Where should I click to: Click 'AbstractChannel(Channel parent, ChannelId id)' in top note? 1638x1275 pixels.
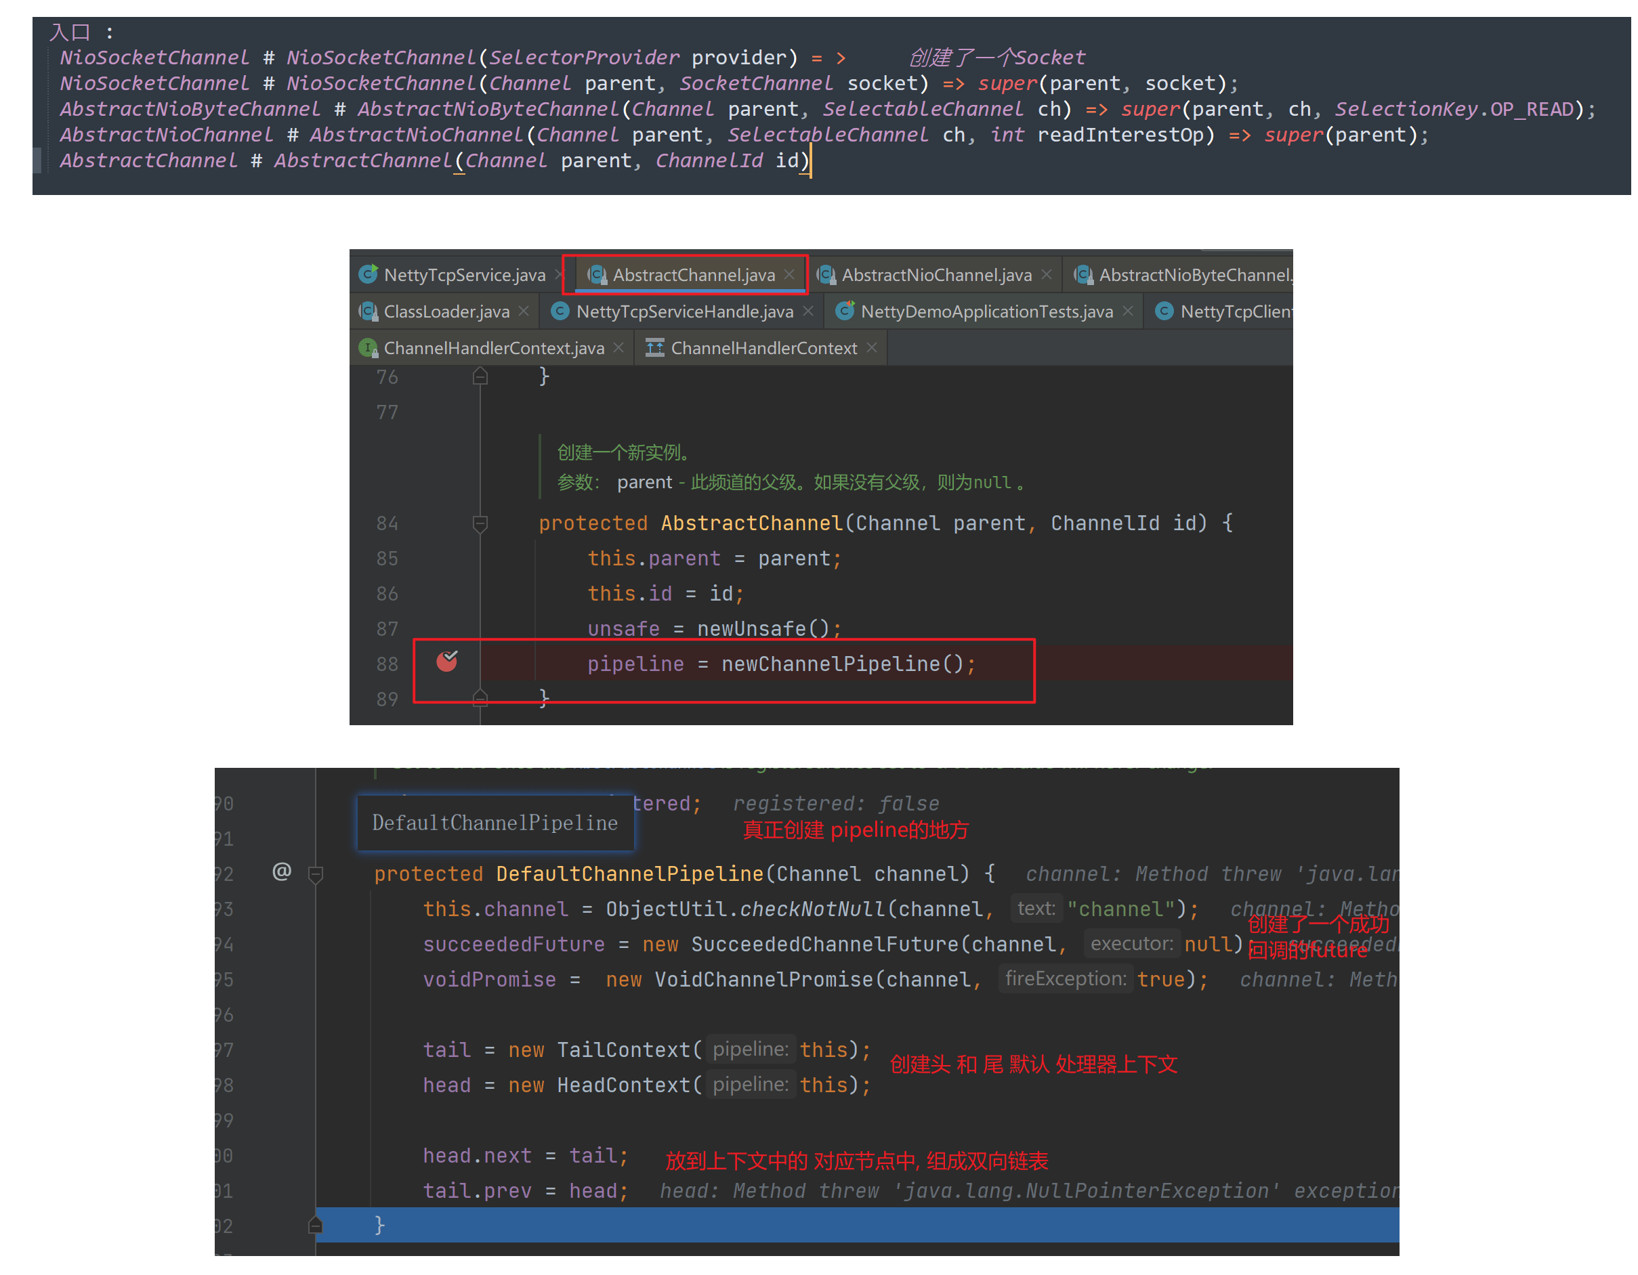[542, 161]
